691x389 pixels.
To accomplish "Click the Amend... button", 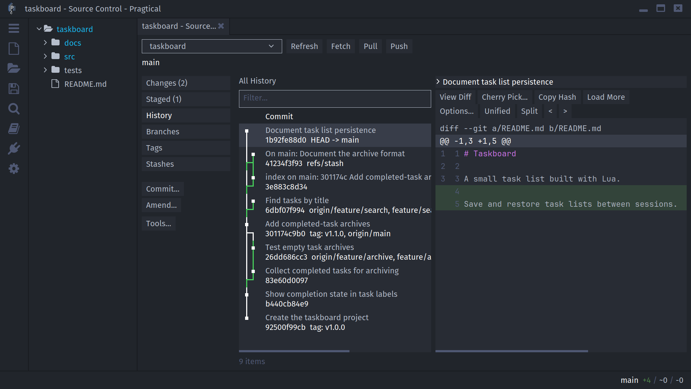I will (161, 205).
